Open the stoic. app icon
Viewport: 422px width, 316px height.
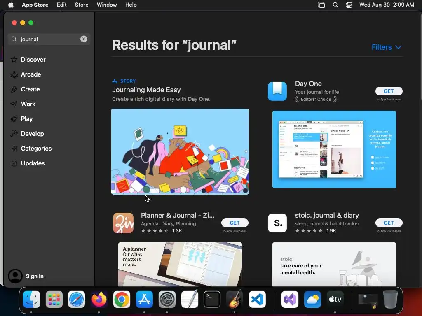[277, 223]
